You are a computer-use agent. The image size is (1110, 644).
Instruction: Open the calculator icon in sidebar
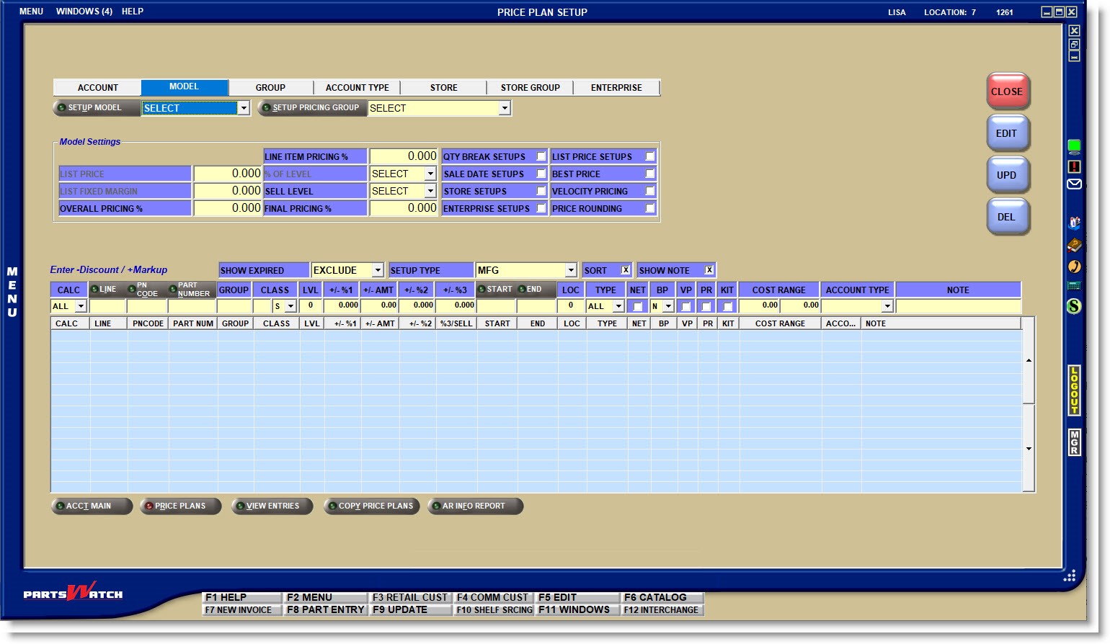[1074, 286]
